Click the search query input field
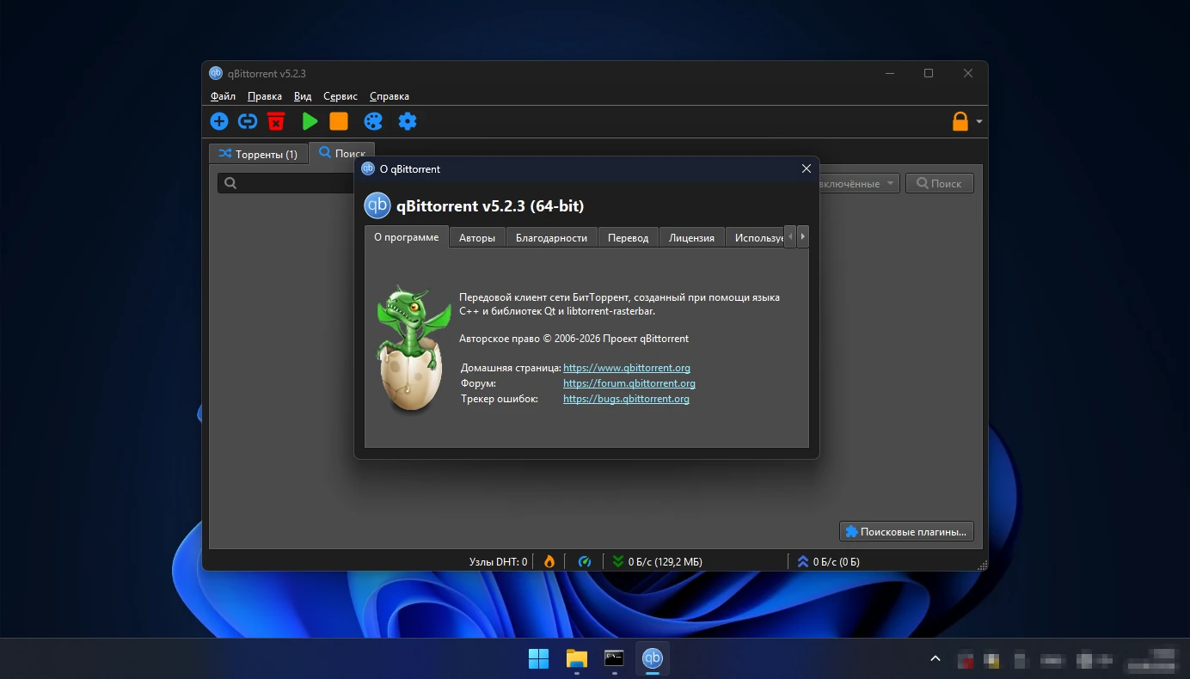Image resolution: width=1190 pixels, height=679 pixels. (x=286, y=183)
